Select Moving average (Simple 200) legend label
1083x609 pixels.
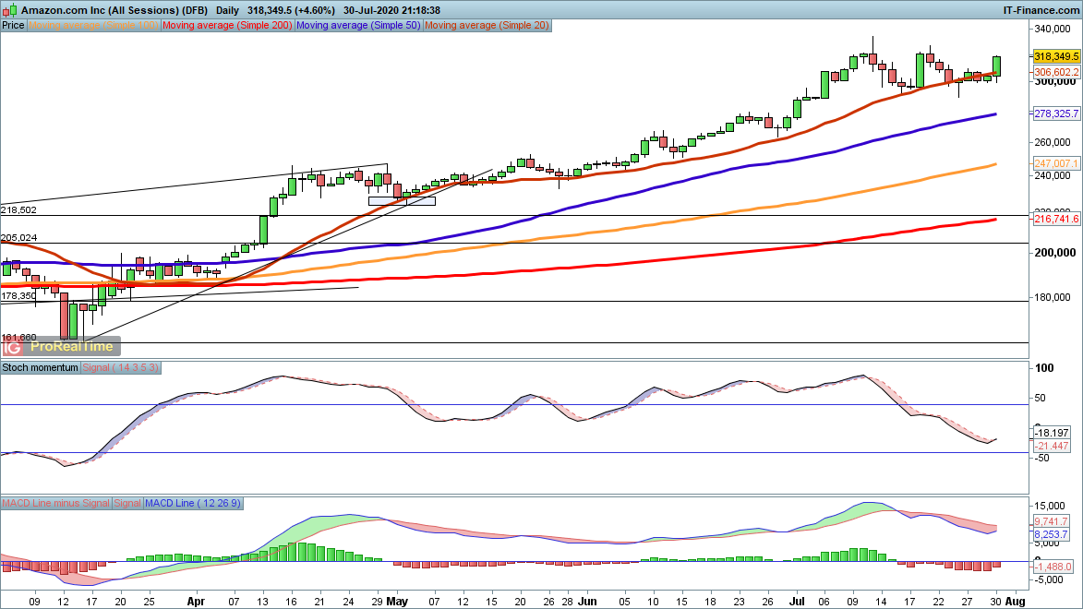(x=227, y=25)
